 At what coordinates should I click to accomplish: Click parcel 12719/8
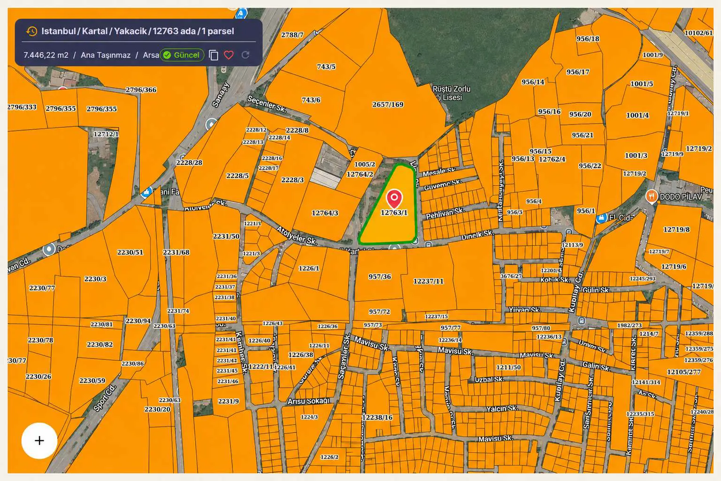click(676, 229)
